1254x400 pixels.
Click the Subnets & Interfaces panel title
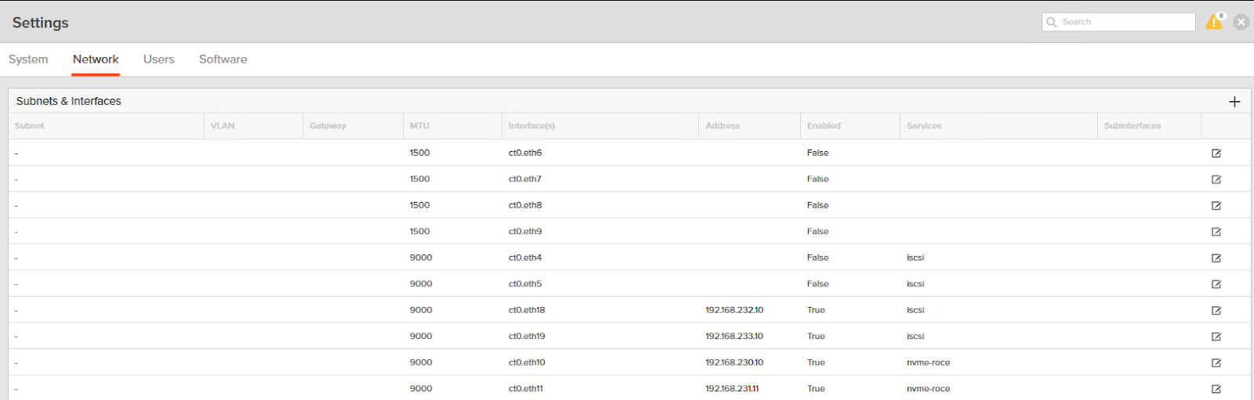pos(69,101)
